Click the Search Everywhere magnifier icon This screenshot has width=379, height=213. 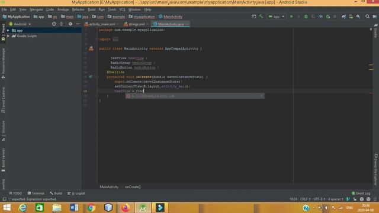coord(367,17)
